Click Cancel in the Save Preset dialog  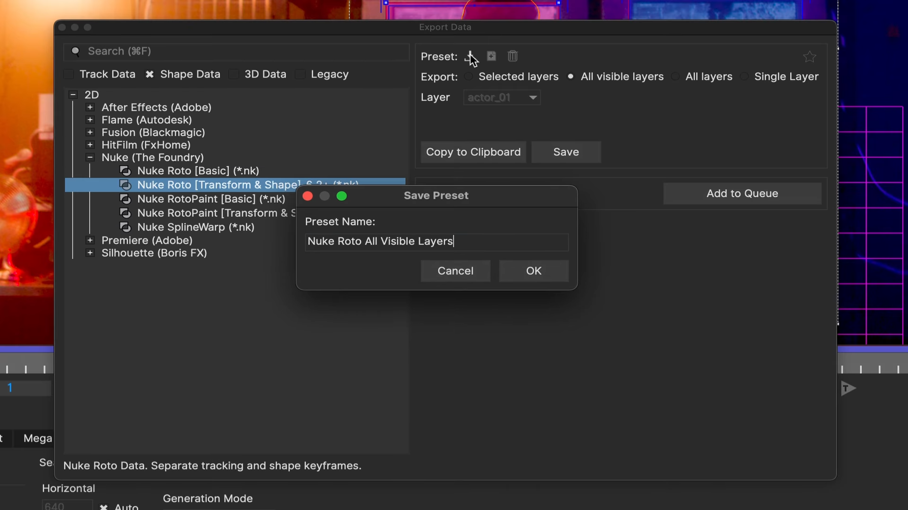tap(455, 271)
